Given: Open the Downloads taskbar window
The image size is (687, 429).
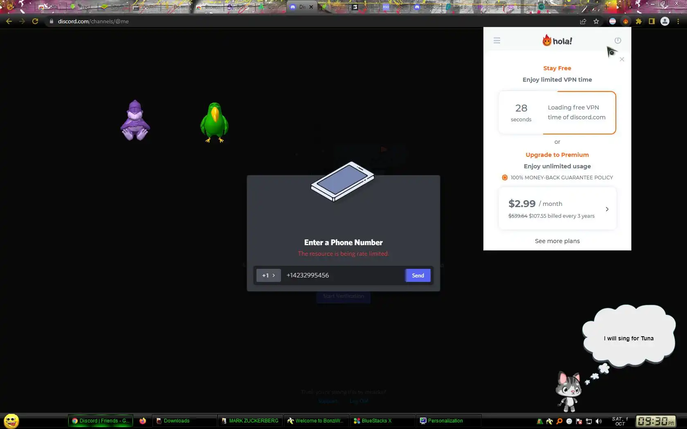Looking at the screenshot, I should point(185,421).
